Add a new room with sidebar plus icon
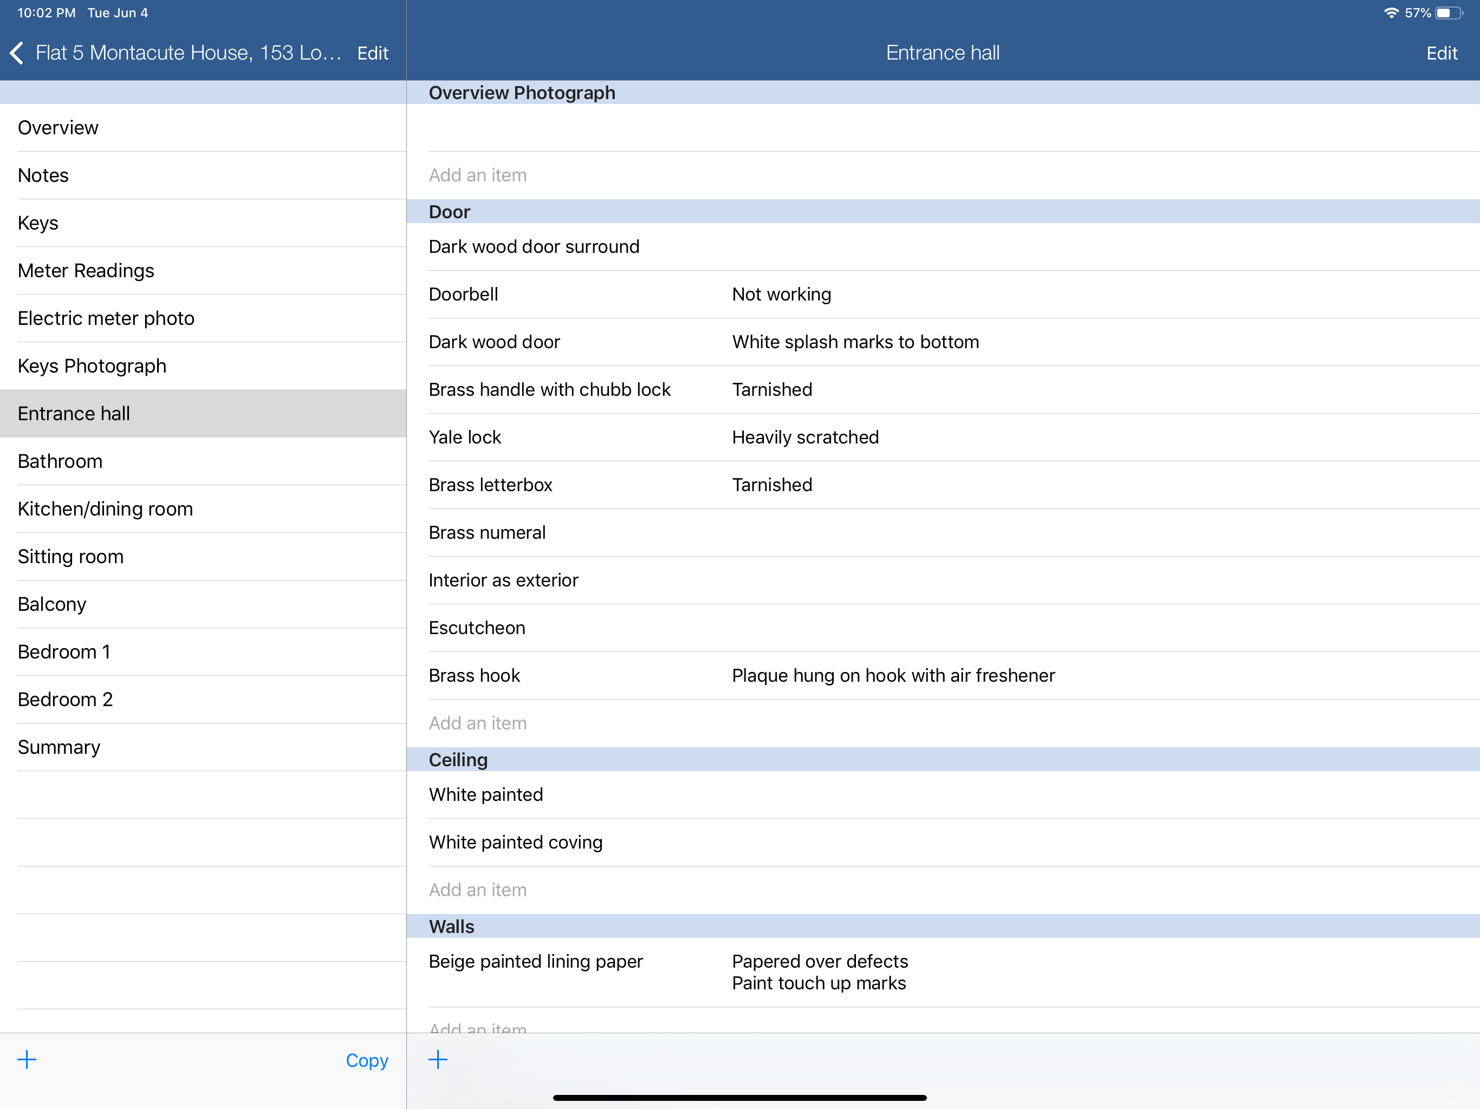Image resolution: width=1480 pixels, height=1109 pixels. [x=27, y=1059]
